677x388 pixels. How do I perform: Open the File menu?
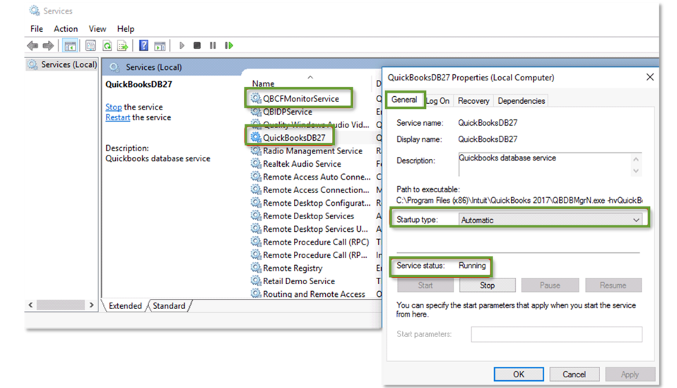pos(37,29)
